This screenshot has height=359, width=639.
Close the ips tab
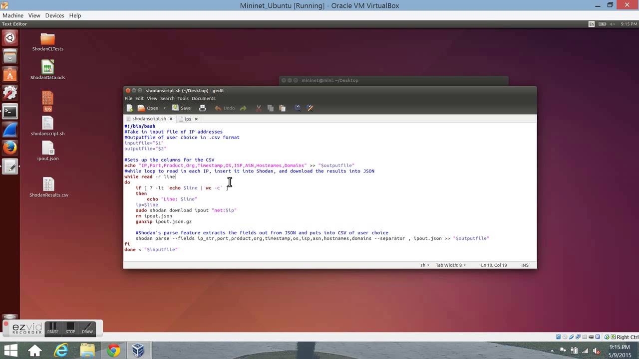coord(196,119)
